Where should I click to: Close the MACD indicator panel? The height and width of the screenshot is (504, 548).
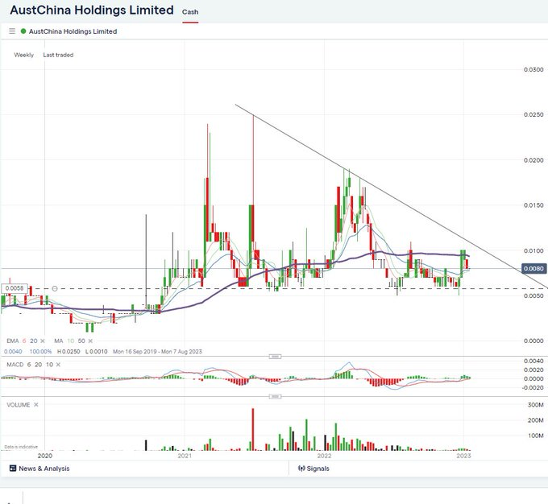pos(58,365)
